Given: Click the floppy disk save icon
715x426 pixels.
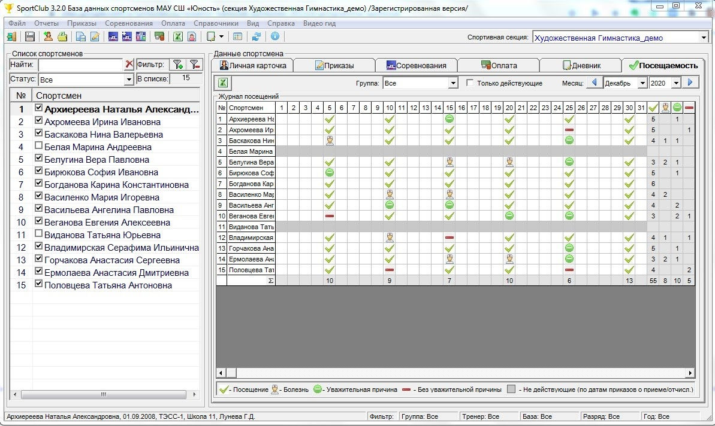Looking at the screenshot, I should click(x=29, y=36).
